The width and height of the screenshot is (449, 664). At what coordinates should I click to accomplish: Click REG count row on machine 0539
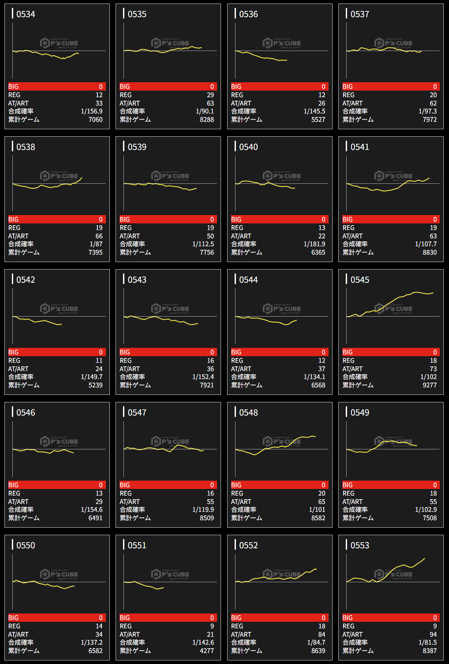(167, 228)
